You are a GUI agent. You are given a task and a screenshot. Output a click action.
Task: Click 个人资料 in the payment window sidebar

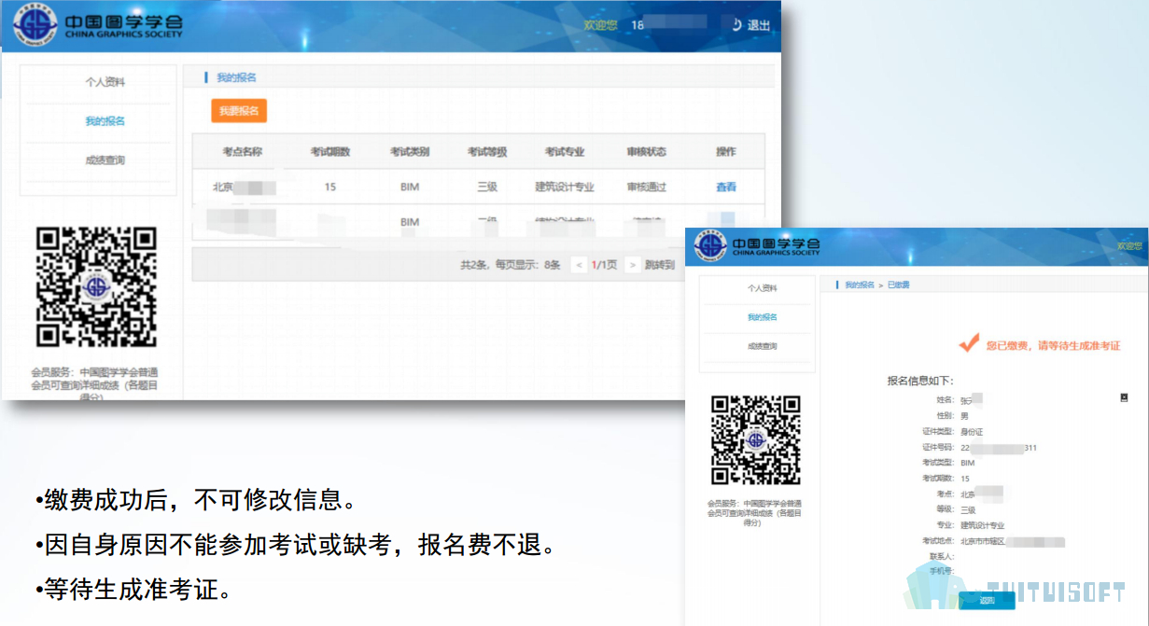coord(762,288)
